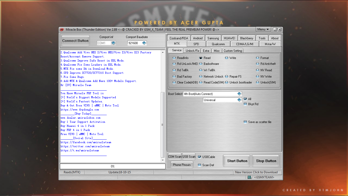Click the 0% progress bar

pyautogui.click(x=113, y=166)
